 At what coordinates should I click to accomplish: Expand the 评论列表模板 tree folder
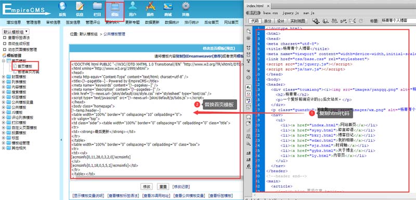click(4, 117)
